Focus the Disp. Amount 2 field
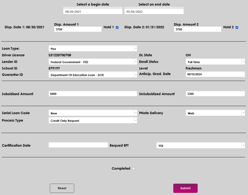Image resolution: width=248 pixels, height=195 pixels. click(197, 29)
